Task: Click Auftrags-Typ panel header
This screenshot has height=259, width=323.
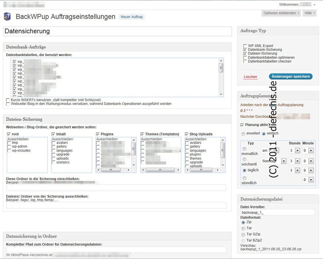Action: click(x=278, y=31)
